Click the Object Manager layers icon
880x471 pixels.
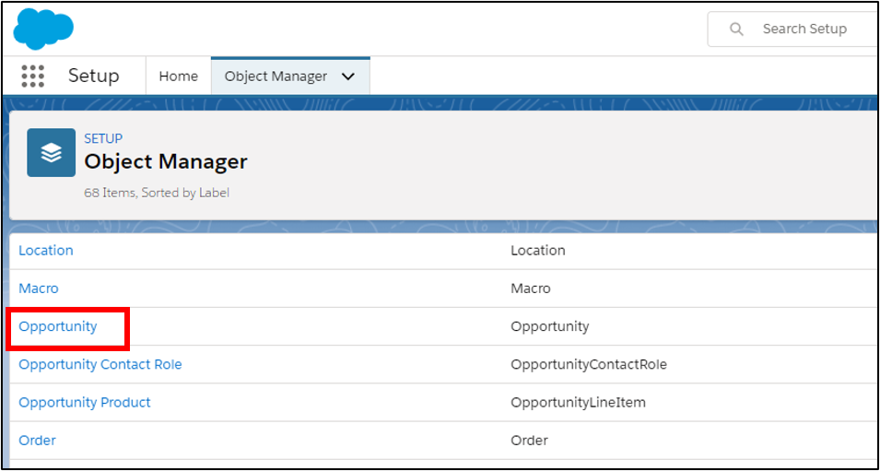pos(51,153)
